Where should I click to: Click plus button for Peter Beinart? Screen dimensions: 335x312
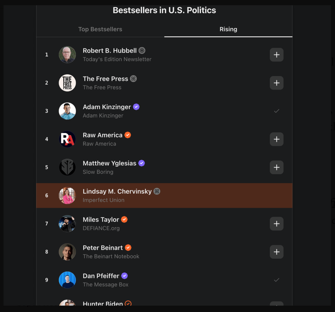click(x=276, y=252)
